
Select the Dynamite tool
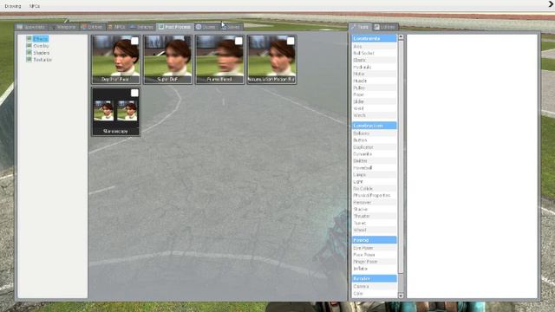click(374, 154)
